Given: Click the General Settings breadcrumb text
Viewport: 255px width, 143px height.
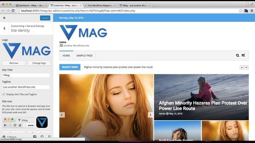Looking at the screenshot, I should (35, 26).
